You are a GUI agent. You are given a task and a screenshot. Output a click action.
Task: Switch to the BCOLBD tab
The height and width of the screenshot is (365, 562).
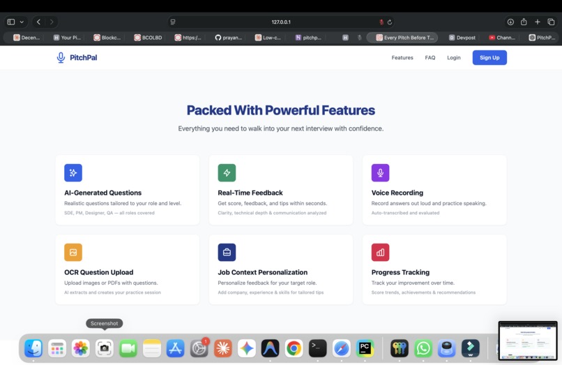(148, 38)
